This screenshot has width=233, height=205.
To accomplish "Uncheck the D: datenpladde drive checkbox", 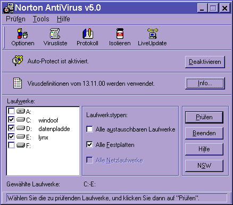I will tap(11, 128).
